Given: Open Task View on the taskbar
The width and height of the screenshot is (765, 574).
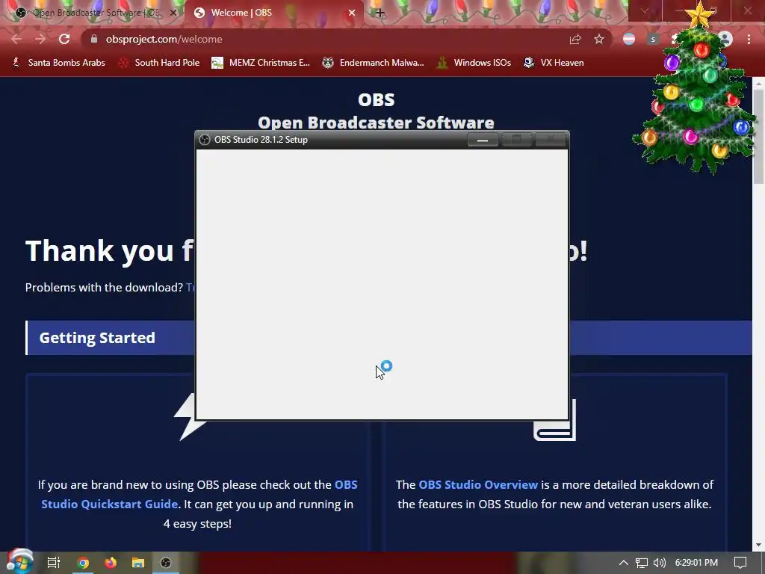Looking at the screenshot, I should click(53, 563).
